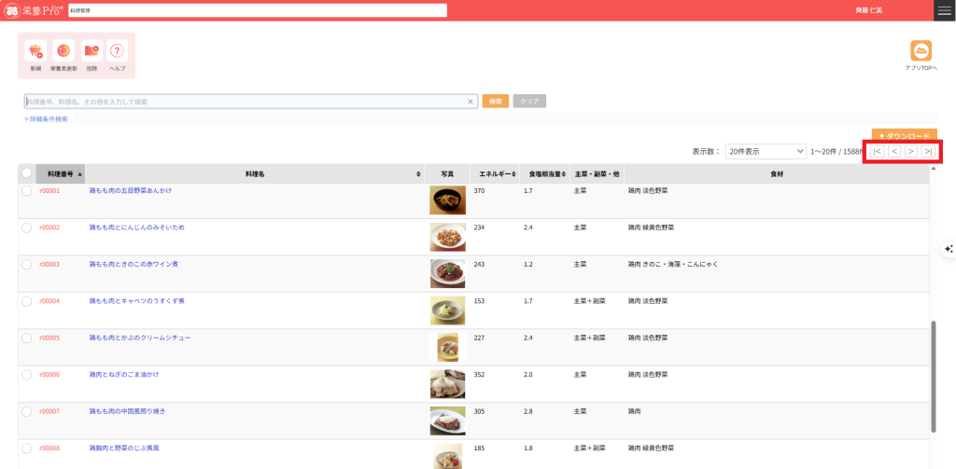Screen dimensions: 956x469
Task: Click the 削除 (delete) folder icon
Action: [x=91, y=51]
